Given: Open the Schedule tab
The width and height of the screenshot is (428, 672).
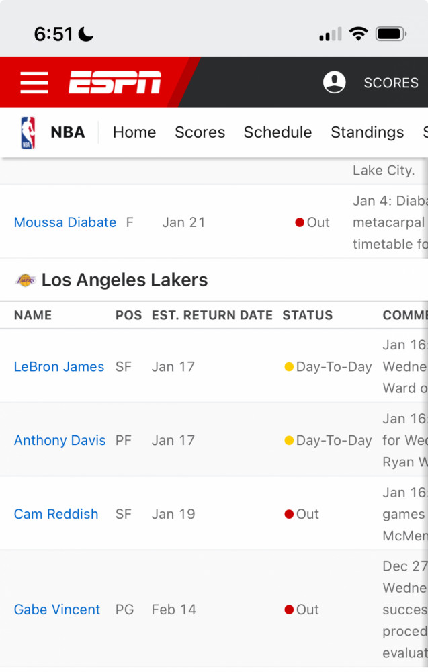Looking at the screenshot, I should click(x=277, y=132).
